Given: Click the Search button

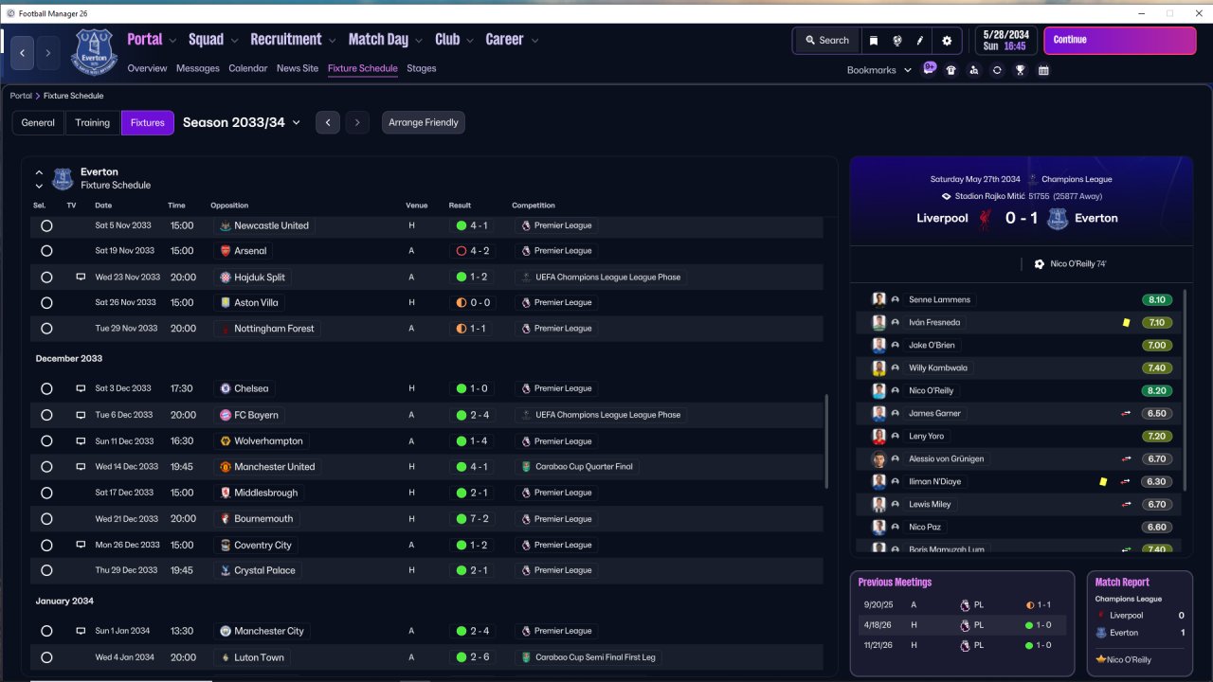Looking at the screenshot, I should pyautogui.click(x=826, y=41).
